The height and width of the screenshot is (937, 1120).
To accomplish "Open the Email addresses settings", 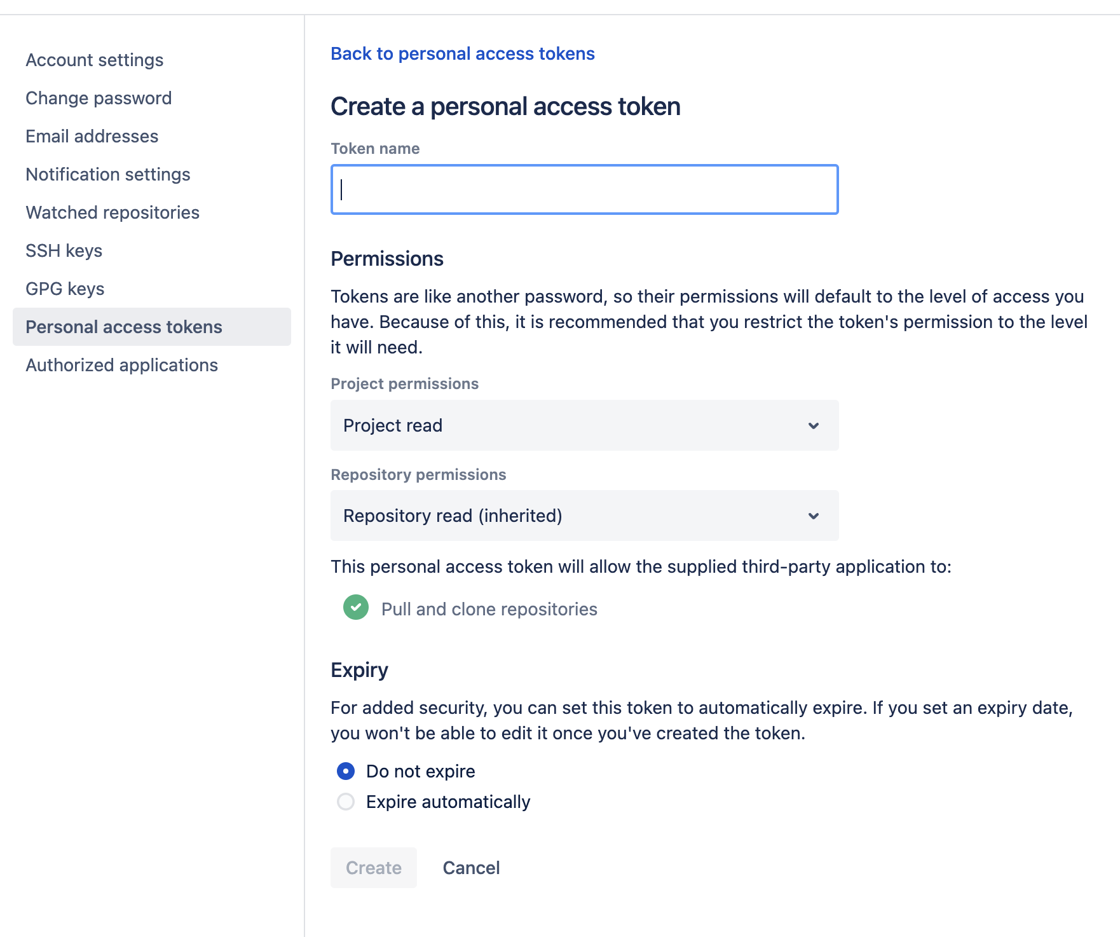I will pos(92,135).
